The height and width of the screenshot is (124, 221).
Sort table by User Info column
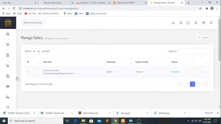pos(73,62)
